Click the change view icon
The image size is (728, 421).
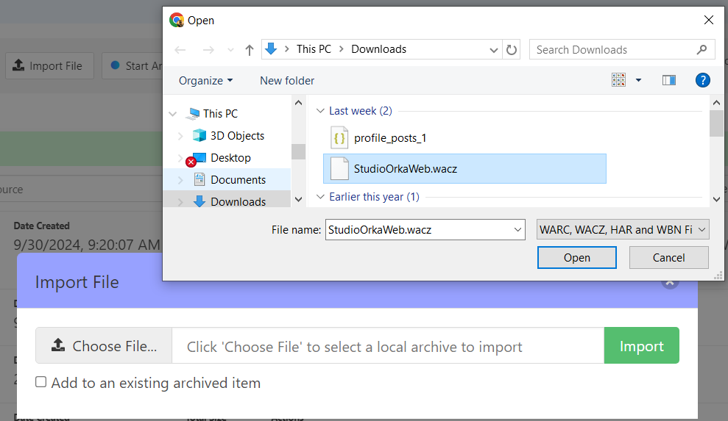619,81
